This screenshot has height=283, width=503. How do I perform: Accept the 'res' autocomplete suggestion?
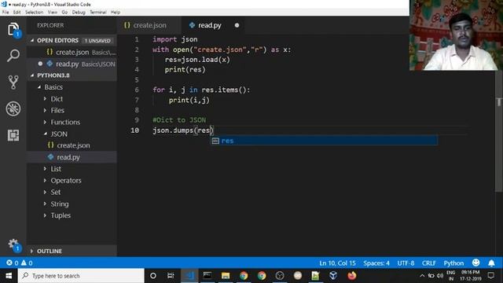pyautogui.click(x=324, y=141)
